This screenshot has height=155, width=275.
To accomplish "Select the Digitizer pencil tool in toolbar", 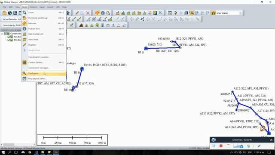I will click(77, 13).
